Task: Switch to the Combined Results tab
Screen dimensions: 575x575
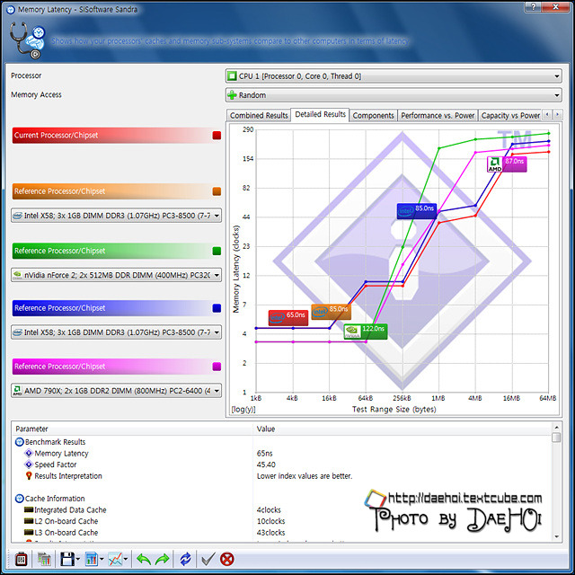Action: 259,116
